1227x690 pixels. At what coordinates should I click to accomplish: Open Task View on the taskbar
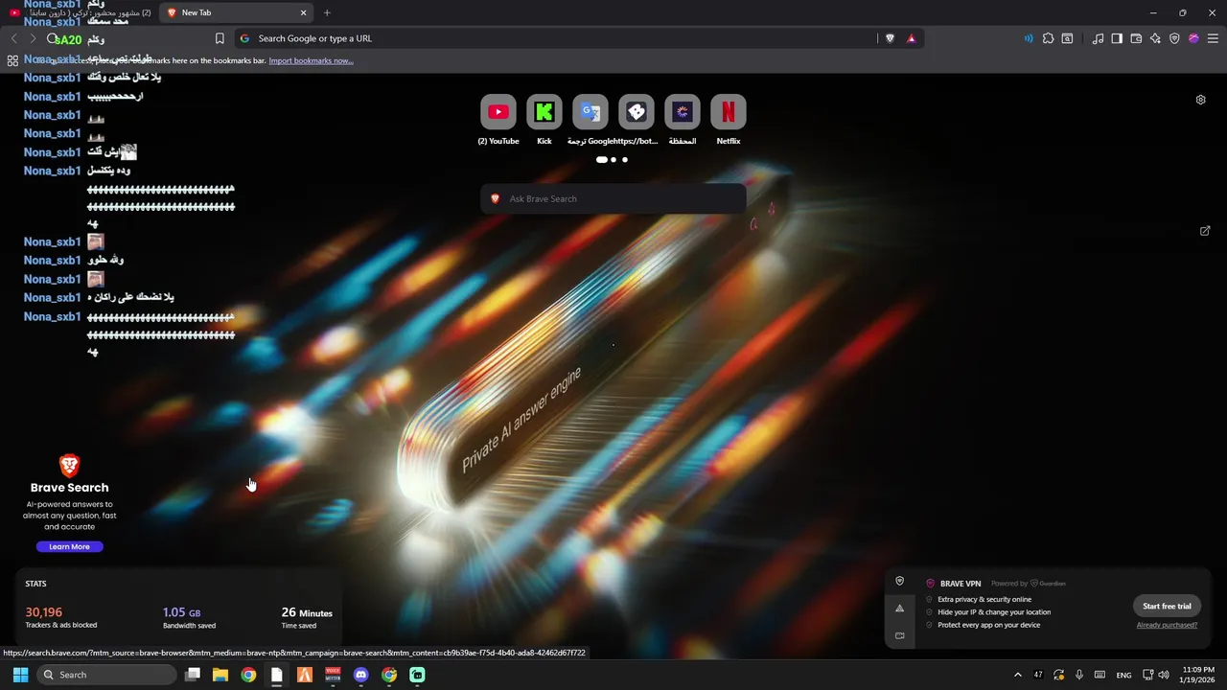[x=193, y=675]
